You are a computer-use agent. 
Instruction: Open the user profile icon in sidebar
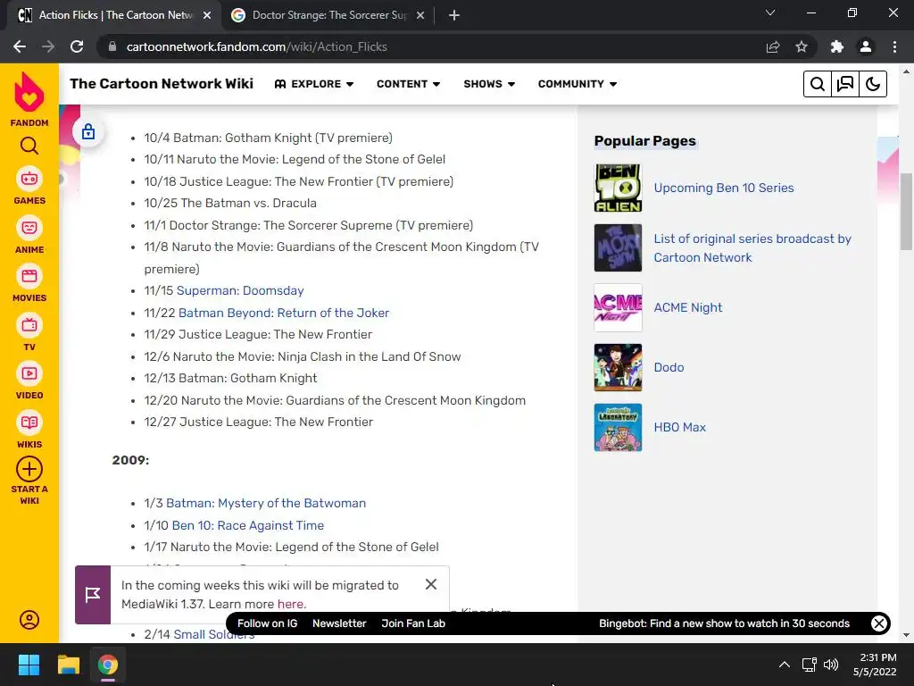coord(29,620)
